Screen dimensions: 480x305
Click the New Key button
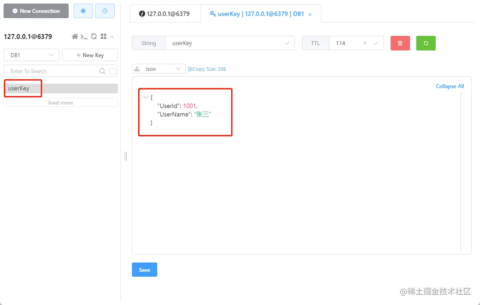pyautogui.click(x=90, y=55)
